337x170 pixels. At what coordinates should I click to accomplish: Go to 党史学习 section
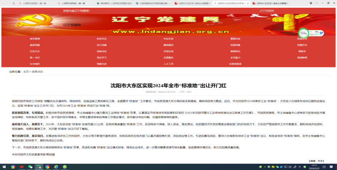[102, 57]
